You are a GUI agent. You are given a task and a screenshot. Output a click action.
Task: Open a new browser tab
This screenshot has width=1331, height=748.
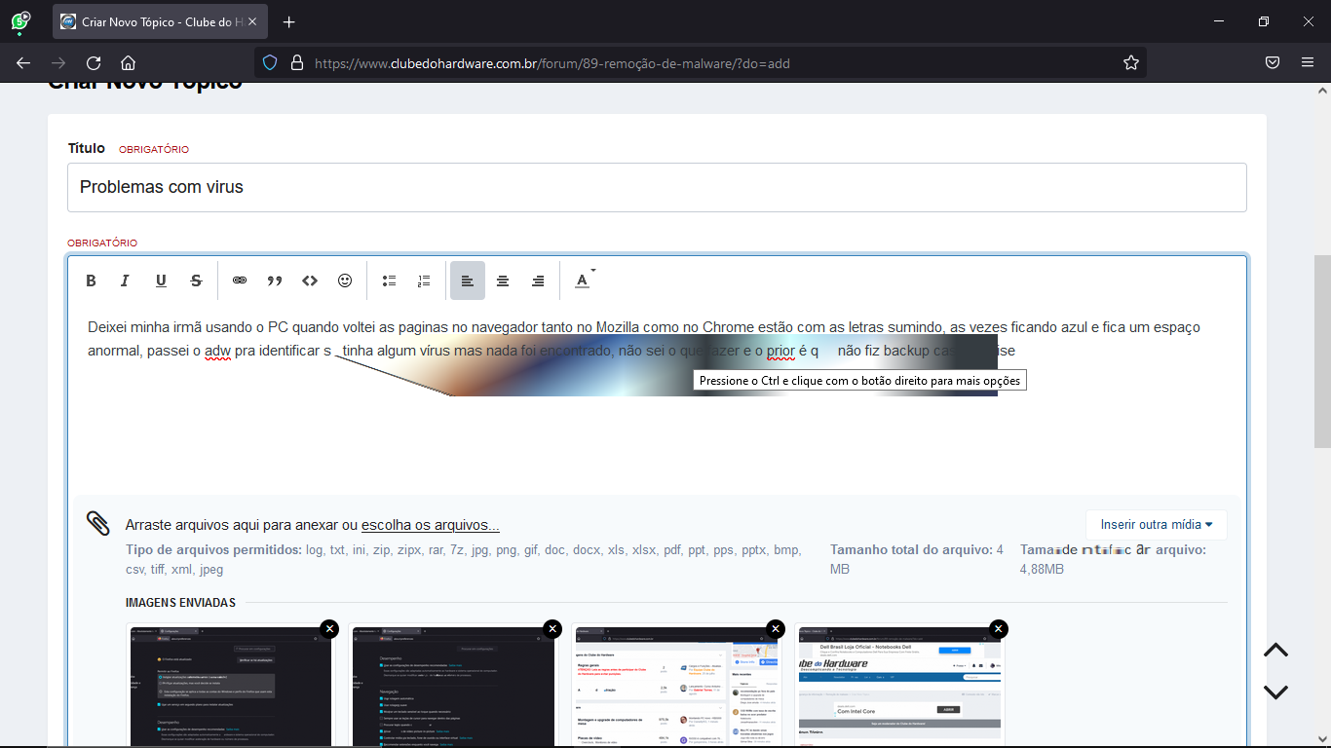(x=288, y=21)
